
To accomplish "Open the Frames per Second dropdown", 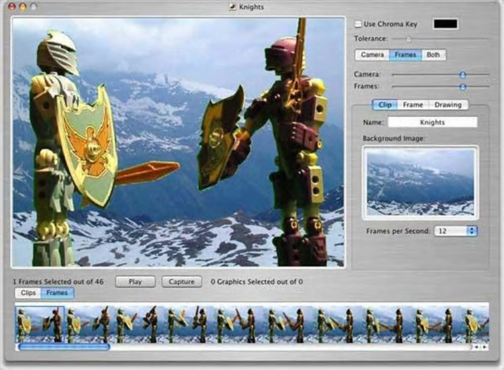I will click(x=456, y=231).
